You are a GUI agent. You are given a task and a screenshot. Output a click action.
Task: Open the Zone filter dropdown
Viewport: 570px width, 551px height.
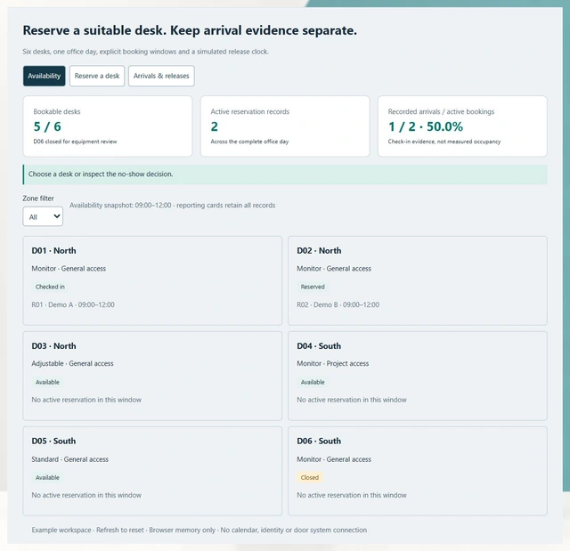click(x=43, y=216)
